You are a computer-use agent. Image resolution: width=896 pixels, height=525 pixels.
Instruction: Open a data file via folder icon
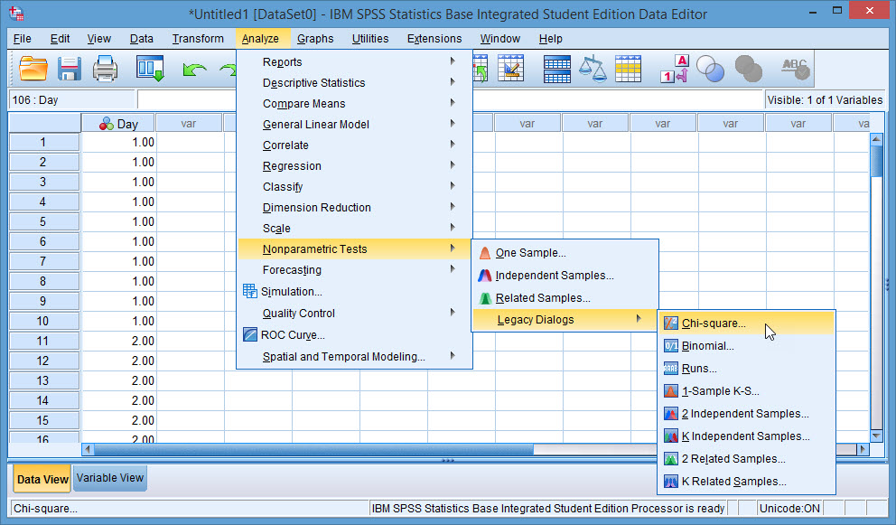[33, 70]
